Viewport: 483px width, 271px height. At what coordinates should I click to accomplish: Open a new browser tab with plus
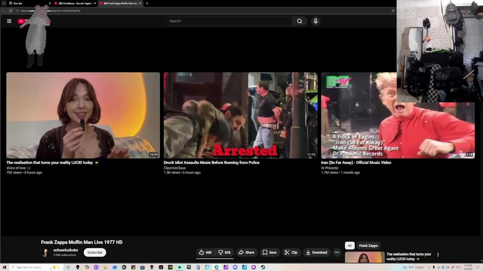147,3
